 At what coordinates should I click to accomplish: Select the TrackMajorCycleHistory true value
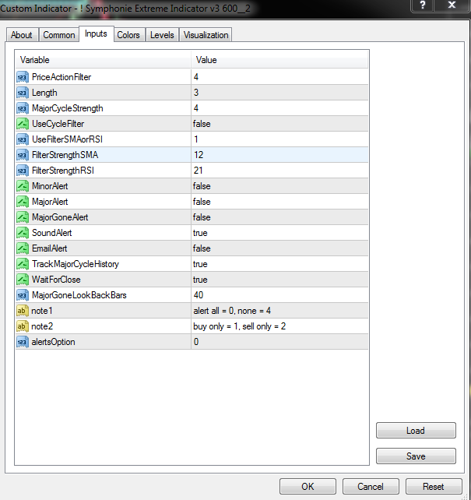[200, 264]
